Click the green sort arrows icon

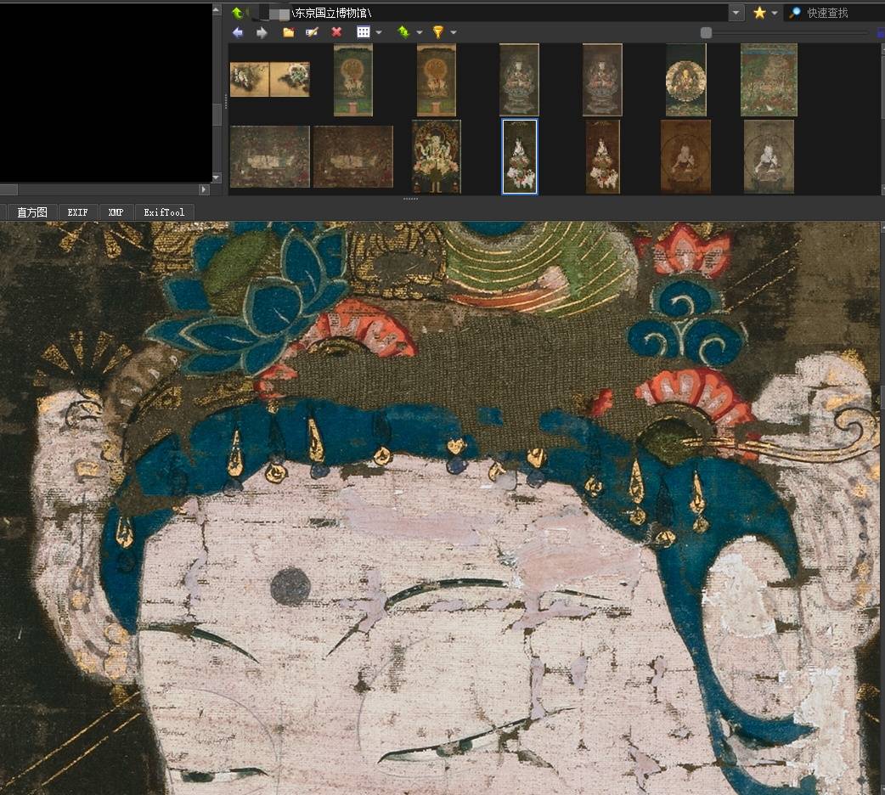[403, 32]
